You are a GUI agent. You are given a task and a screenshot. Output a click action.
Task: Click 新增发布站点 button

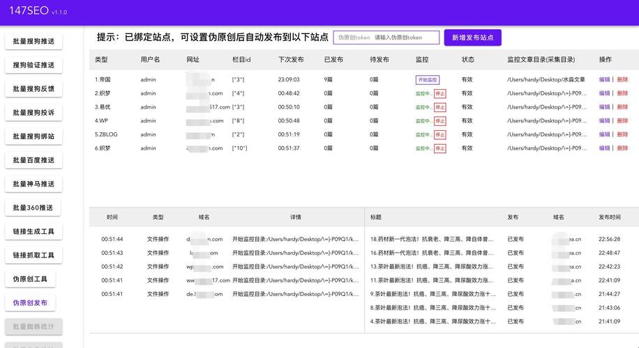(x=472, y=38)
